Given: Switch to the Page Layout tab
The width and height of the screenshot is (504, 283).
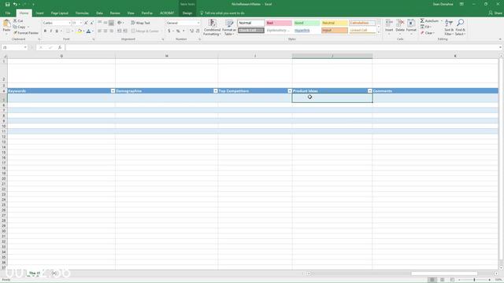Looking at the screenshot, I should click(60, 13).
